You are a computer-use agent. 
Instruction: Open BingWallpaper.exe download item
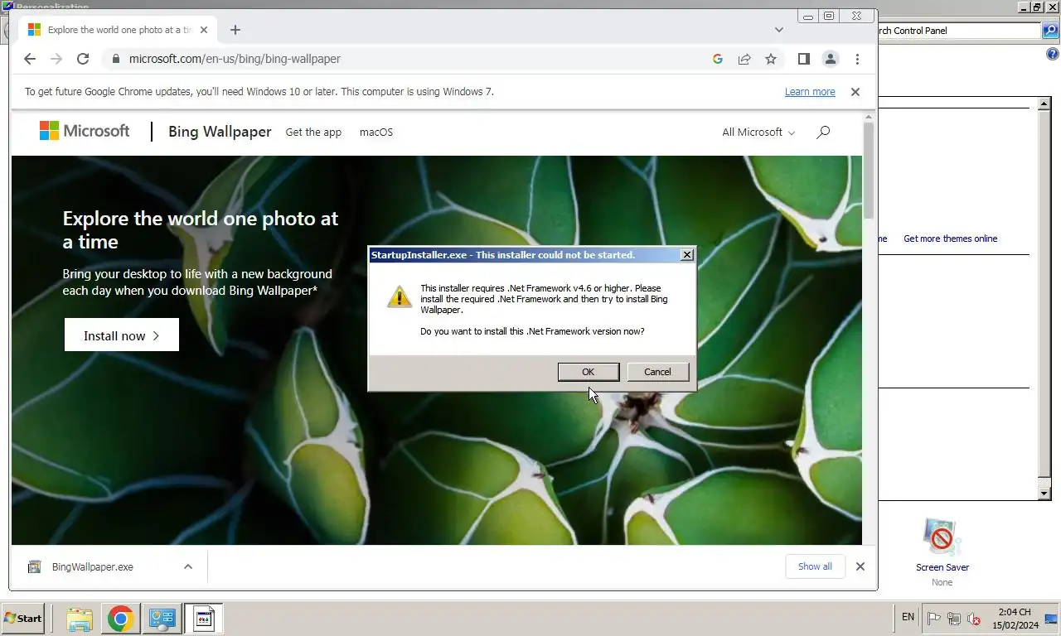pos(93,567)
